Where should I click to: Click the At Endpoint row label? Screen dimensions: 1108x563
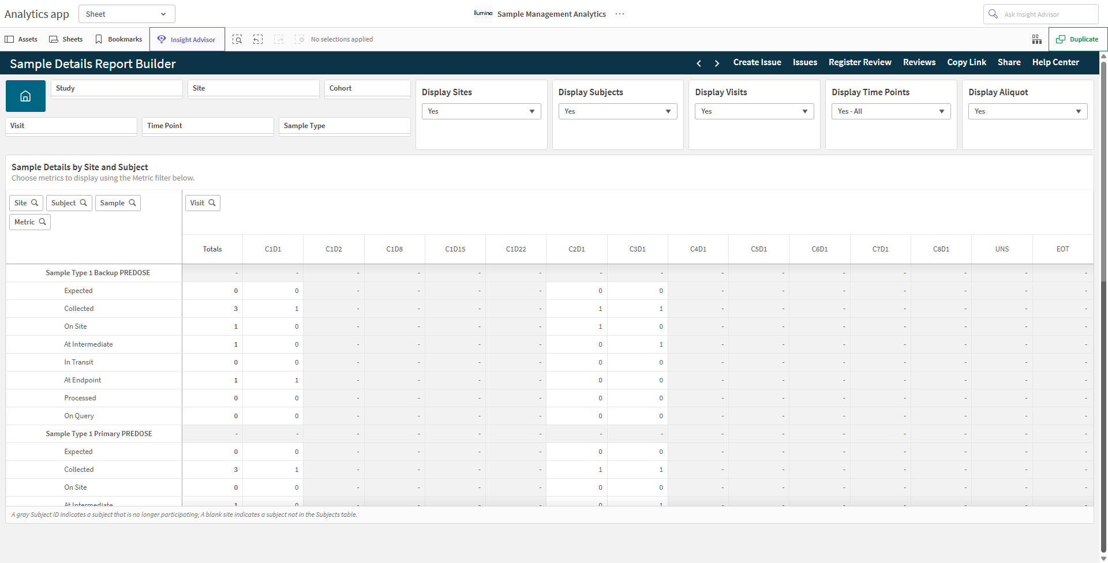tap(83, 380)
